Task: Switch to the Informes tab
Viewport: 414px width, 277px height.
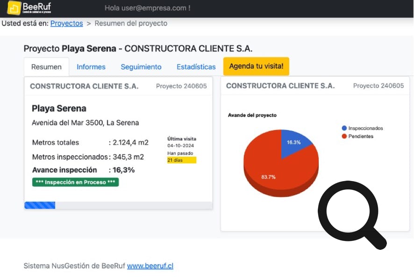Action: click(91, 67)
